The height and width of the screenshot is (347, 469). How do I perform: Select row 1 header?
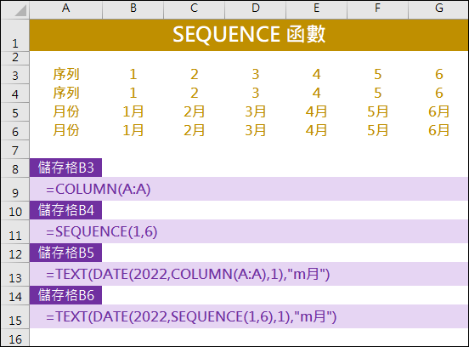[x=15, y=36]
